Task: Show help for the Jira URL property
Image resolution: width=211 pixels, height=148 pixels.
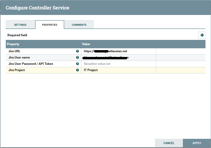Action: click(78, 51)
